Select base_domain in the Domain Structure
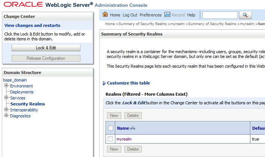265x157 pixels. click(15, 80)
